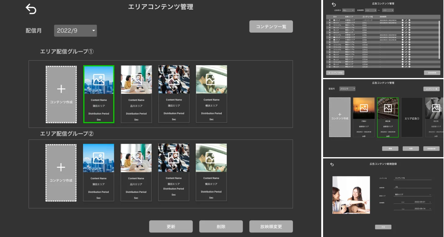This screenshot has width=444, height=237.
Task: Expand the end date 2022-09-14 dropdown
Action: [x=413, y=209]
